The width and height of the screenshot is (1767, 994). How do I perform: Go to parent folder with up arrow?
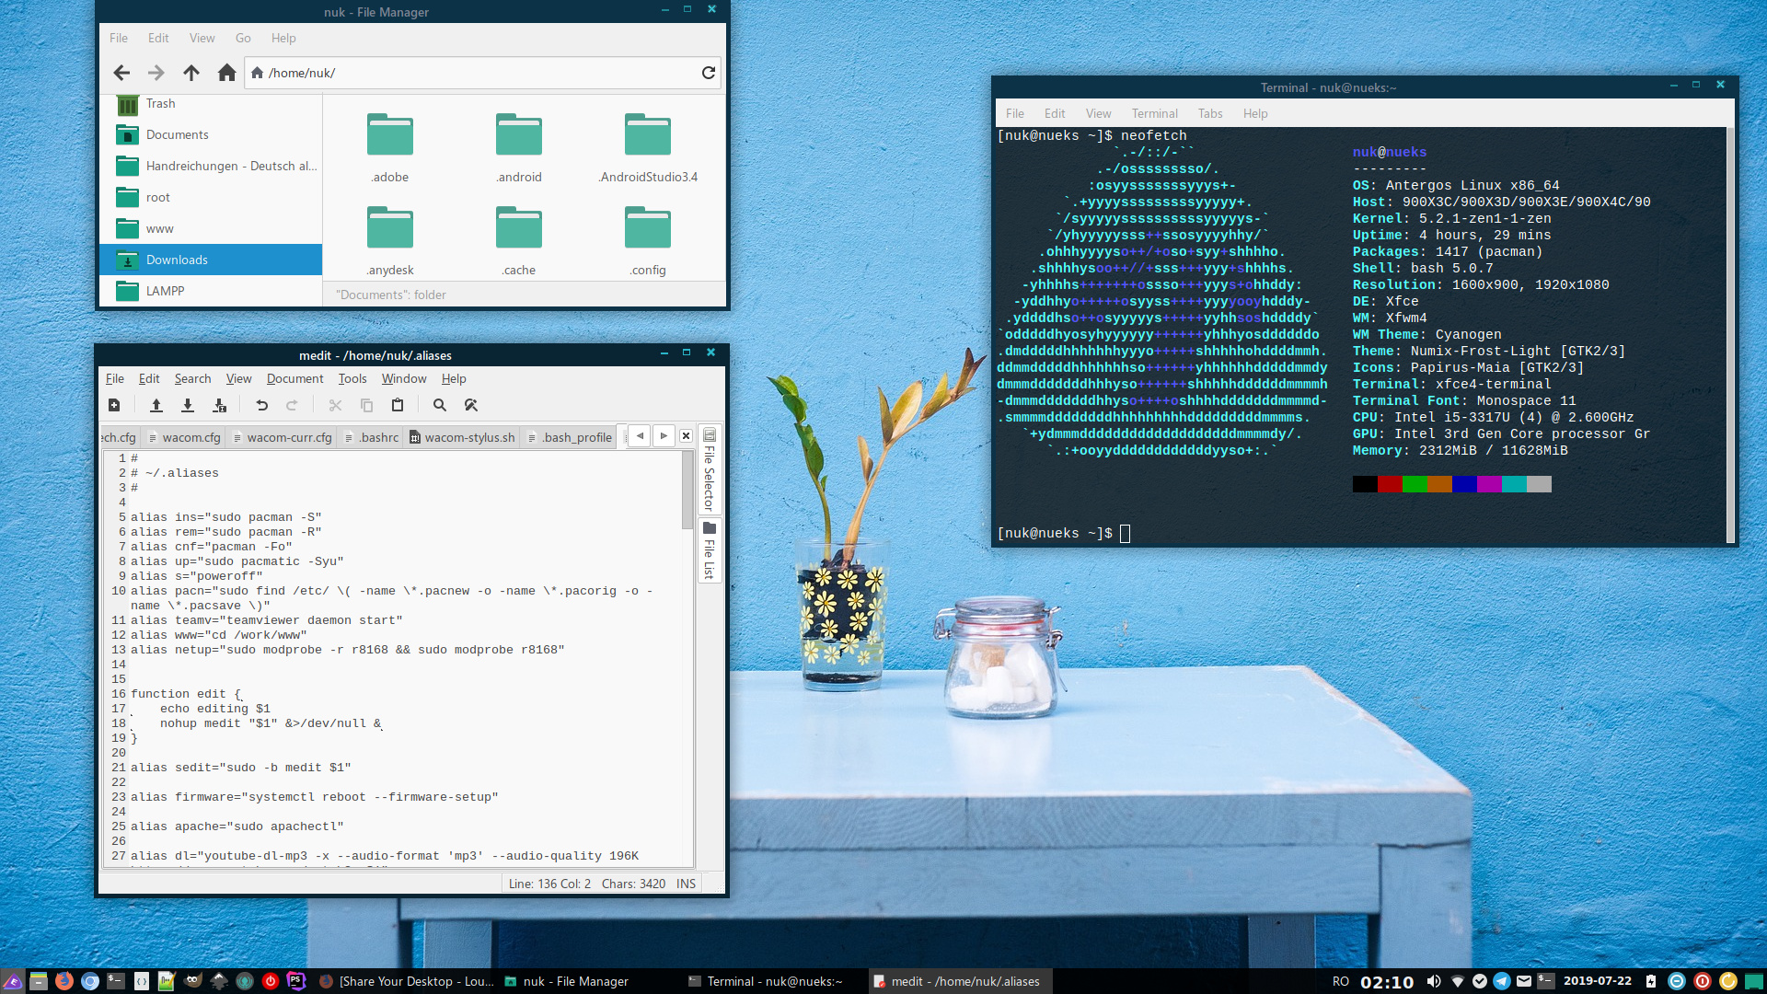point(191,73)
